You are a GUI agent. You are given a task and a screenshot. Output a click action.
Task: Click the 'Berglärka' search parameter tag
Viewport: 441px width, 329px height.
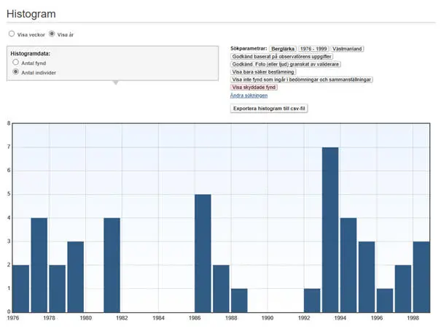click(x=282, y=48)
